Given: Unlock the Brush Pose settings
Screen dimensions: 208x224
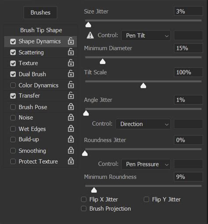Looking at the screenshot, I should coord(71,106).
